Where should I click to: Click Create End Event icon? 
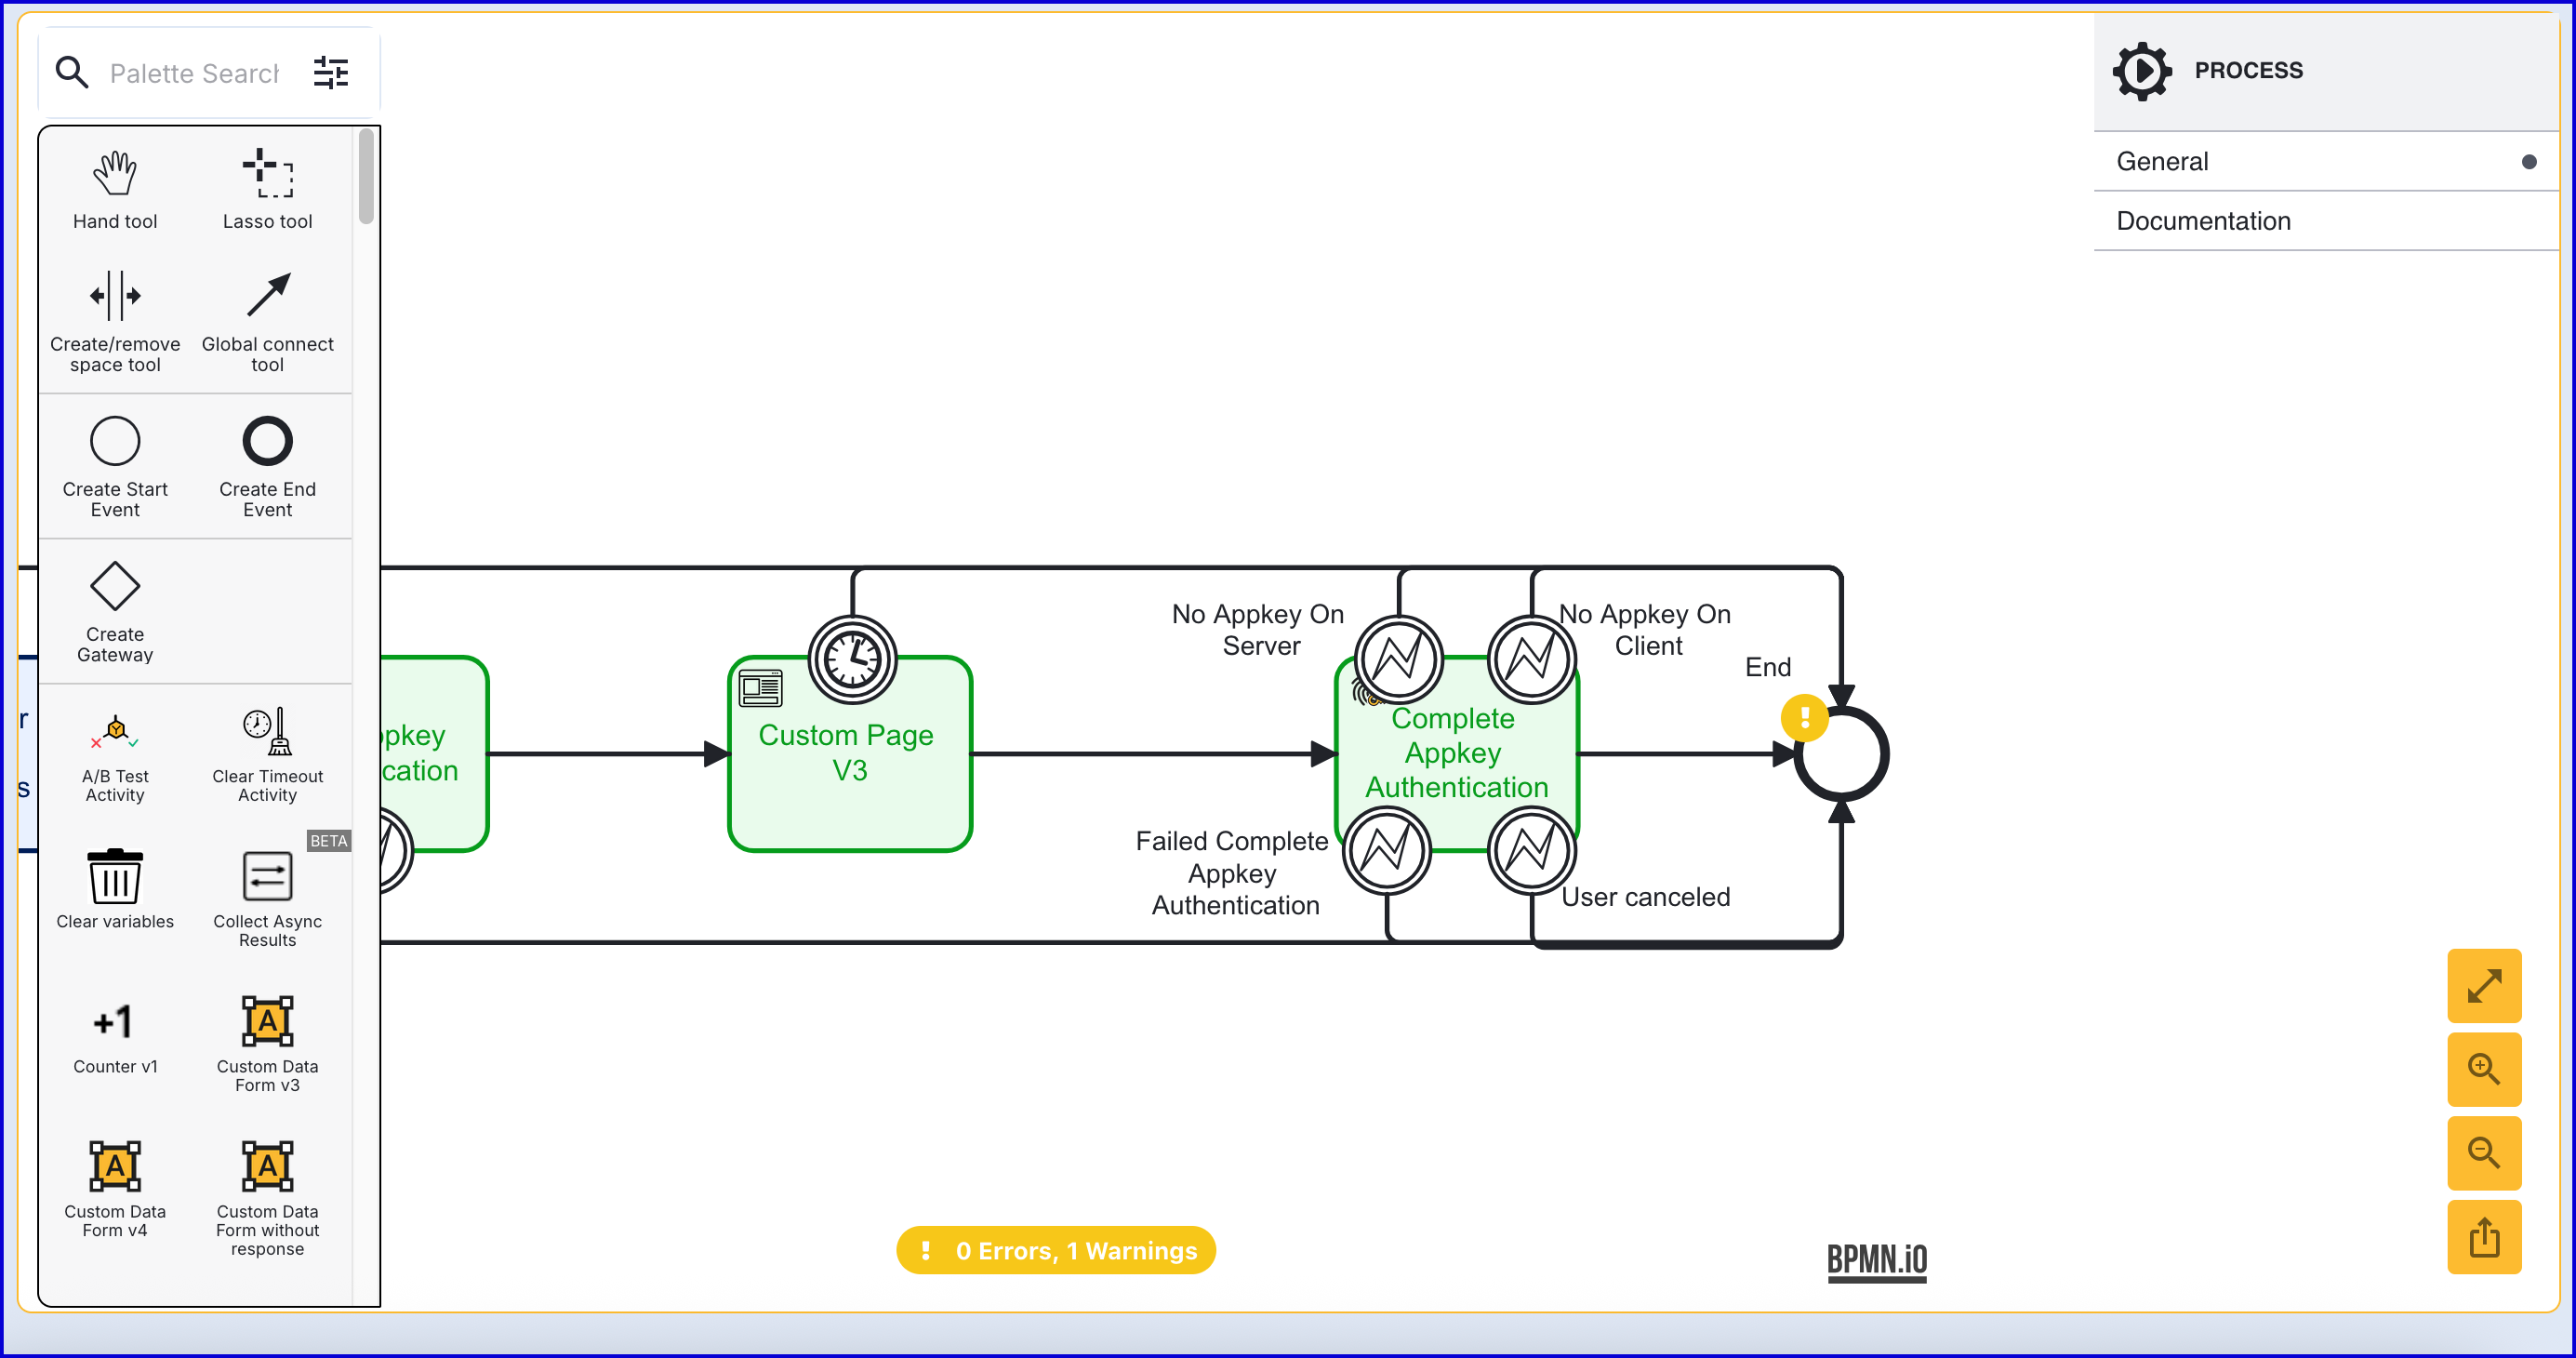point(267,441)
